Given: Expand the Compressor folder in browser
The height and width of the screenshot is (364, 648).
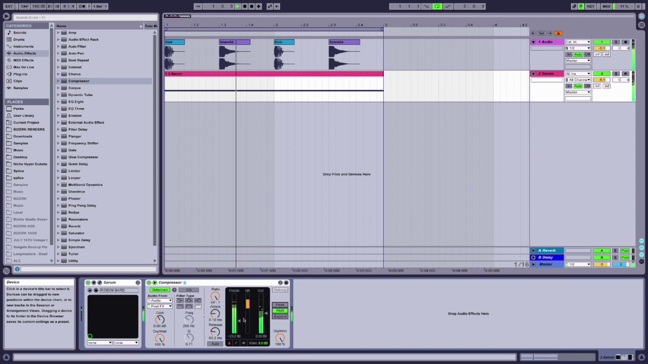Looking at the screenshot, I should (58, 81).
